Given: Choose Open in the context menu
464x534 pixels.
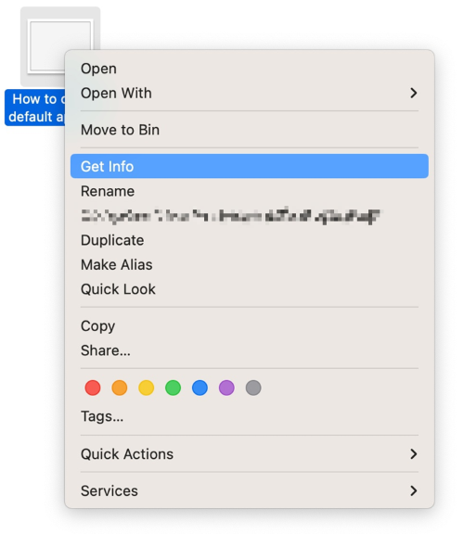Looking at the screenshot, I should point(250,69).
